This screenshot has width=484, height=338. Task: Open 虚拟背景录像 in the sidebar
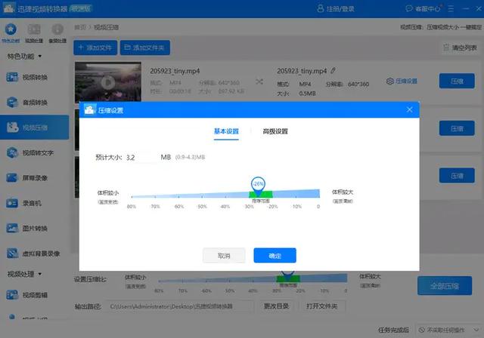[33, 253]
